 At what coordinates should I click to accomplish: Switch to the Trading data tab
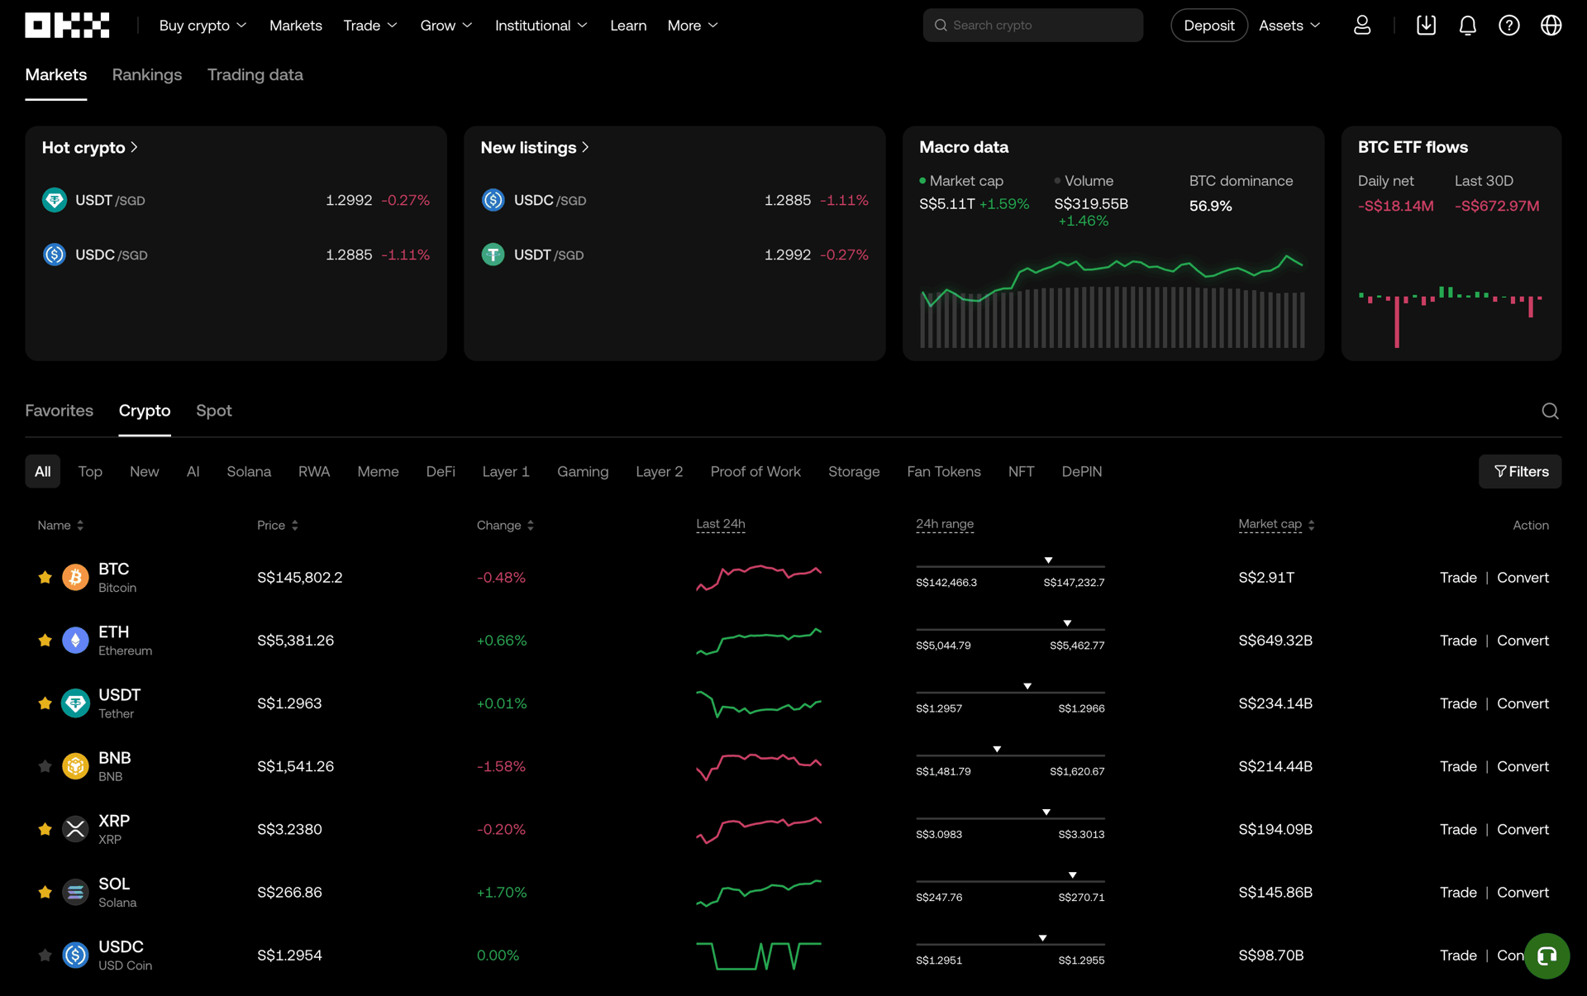point(255,74)
